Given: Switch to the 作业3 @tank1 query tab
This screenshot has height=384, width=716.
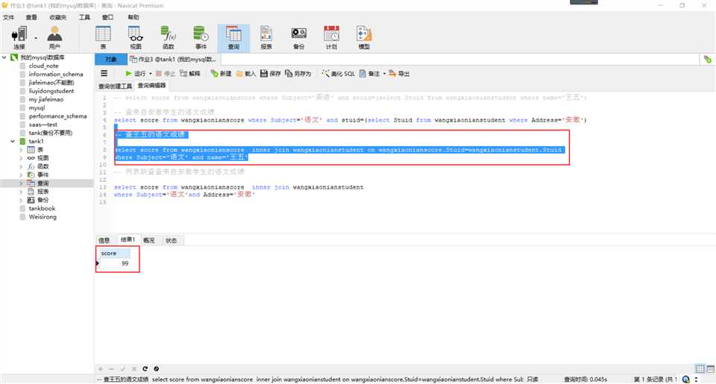Looking at the screenshot, I should 174,60.
